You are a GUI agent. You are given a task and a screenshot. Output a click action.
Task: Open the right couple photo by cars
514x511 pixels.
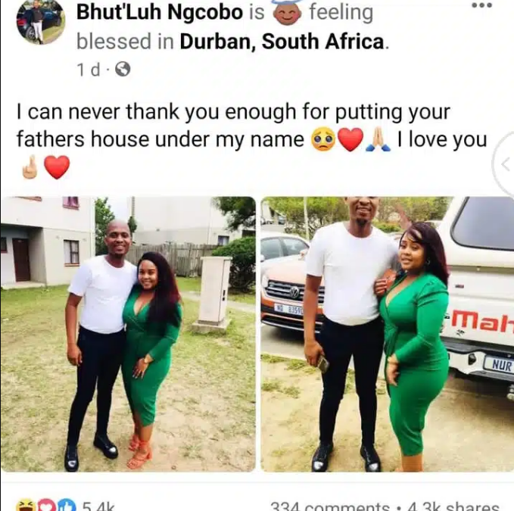[387, 334]
